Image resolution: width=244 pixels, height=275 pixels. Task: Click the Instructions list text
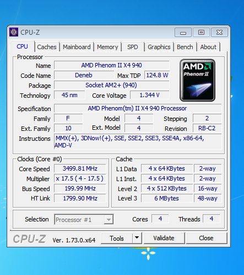point(138,141)
